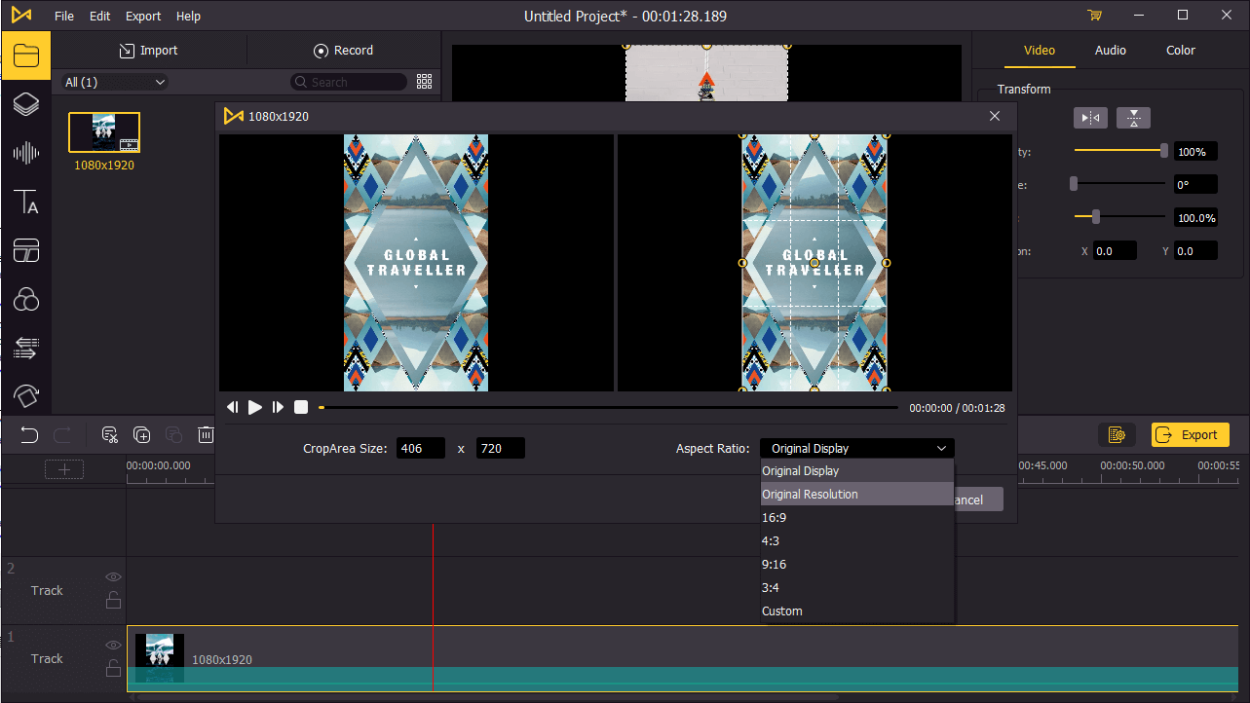Image resolution: width=1250 pixels, height=703 pixels.
Task: Click the CropArea height field 720
Action: [501, 448]
